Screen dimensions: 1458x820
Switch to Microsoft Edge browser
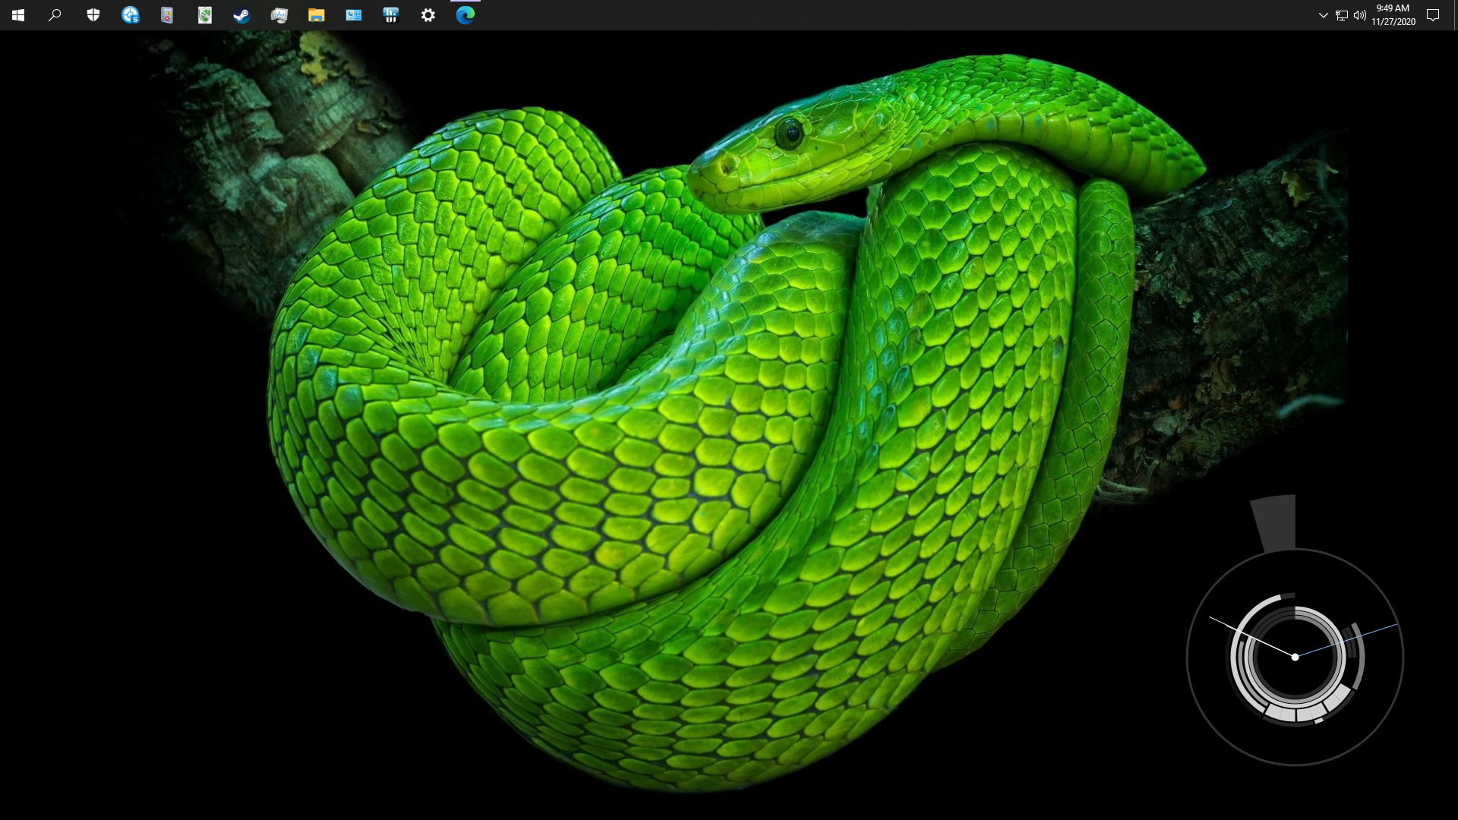[x=465, y=15]
